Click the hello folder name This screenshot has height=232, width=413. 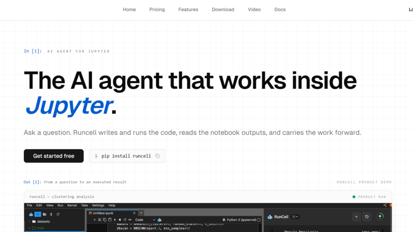point(40,228)
